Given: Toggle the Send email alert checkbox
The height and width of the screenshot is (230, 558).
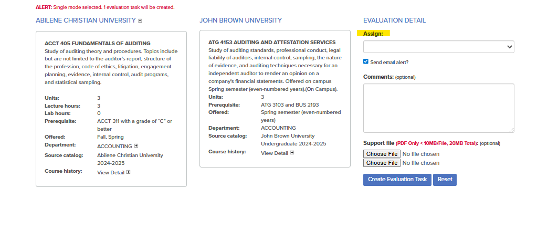Looking at the screenshot, I should click(366, 61).
